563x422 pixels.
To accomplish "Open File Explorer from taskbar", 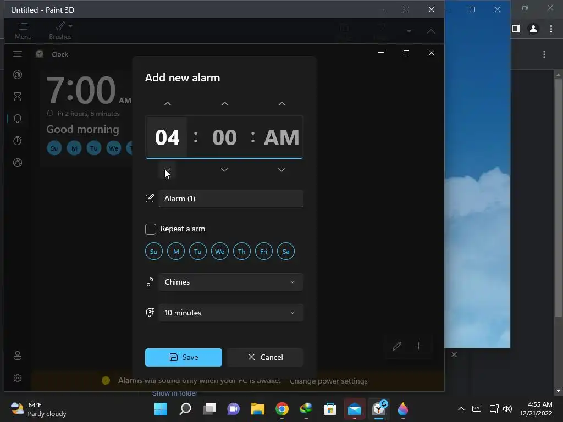I will (258, 409).
